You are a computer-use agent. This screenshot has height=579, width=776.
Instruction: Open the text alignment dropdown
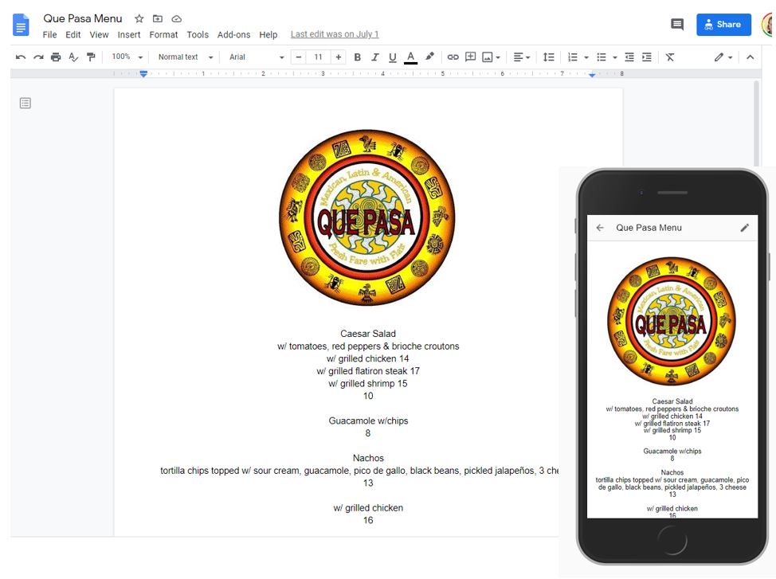click(x=522, y=57)
